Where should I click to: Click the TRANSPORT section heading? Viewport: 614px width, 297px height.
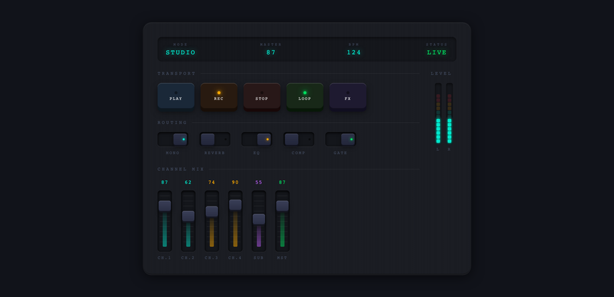(x=177, y=73)
